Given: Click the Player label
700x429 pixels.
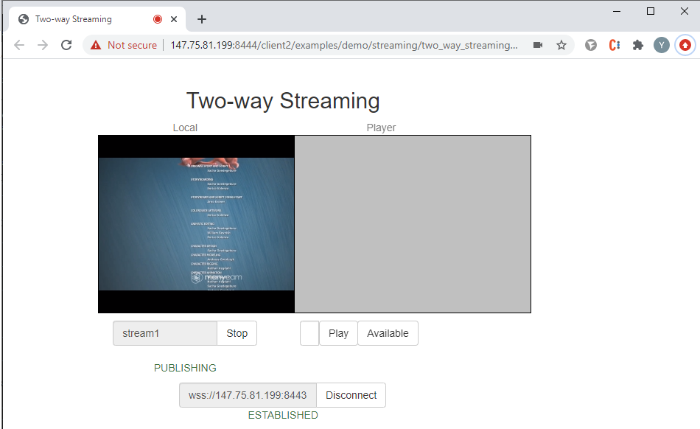Looking at the screenshot, I should tap(381, 128).
